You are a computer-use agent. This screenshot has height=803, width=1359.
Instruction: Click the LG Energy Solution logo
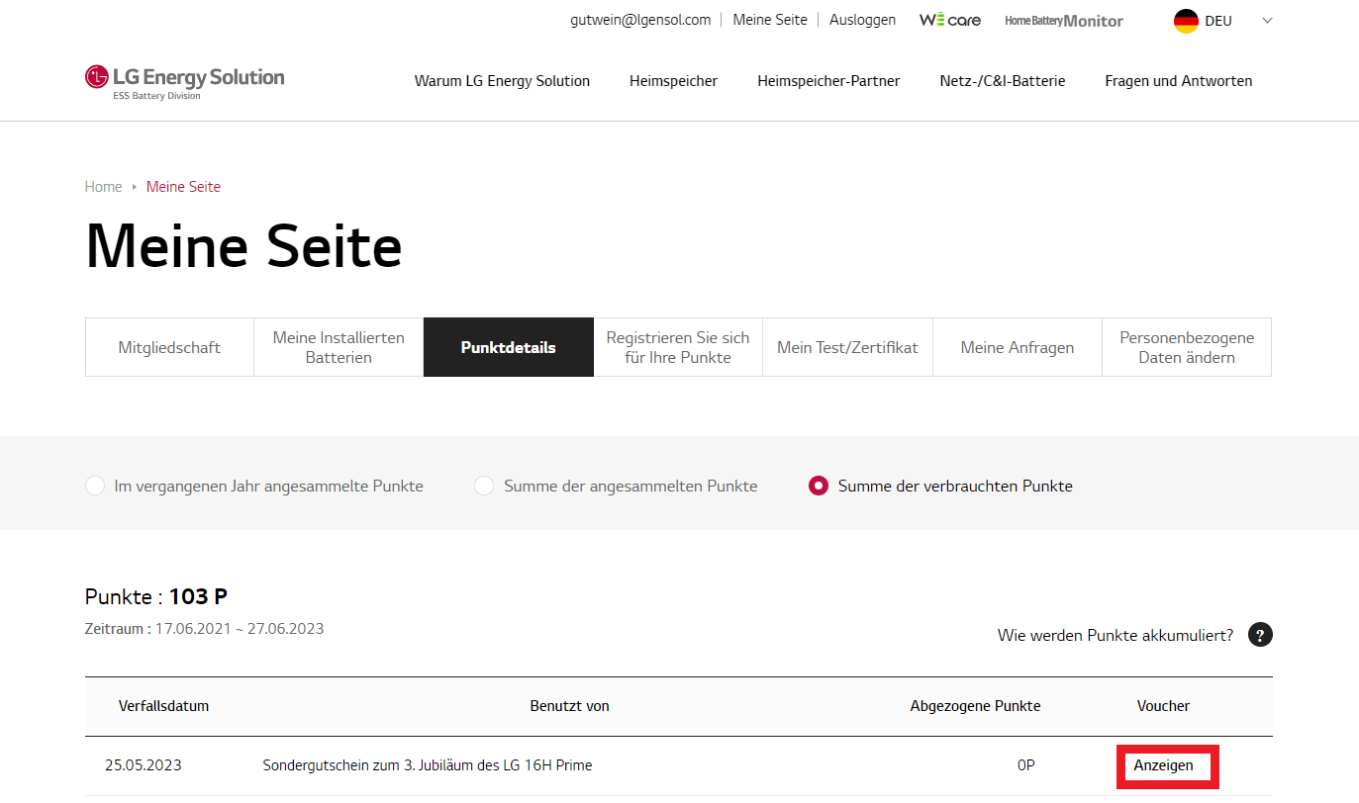(184, 81)
